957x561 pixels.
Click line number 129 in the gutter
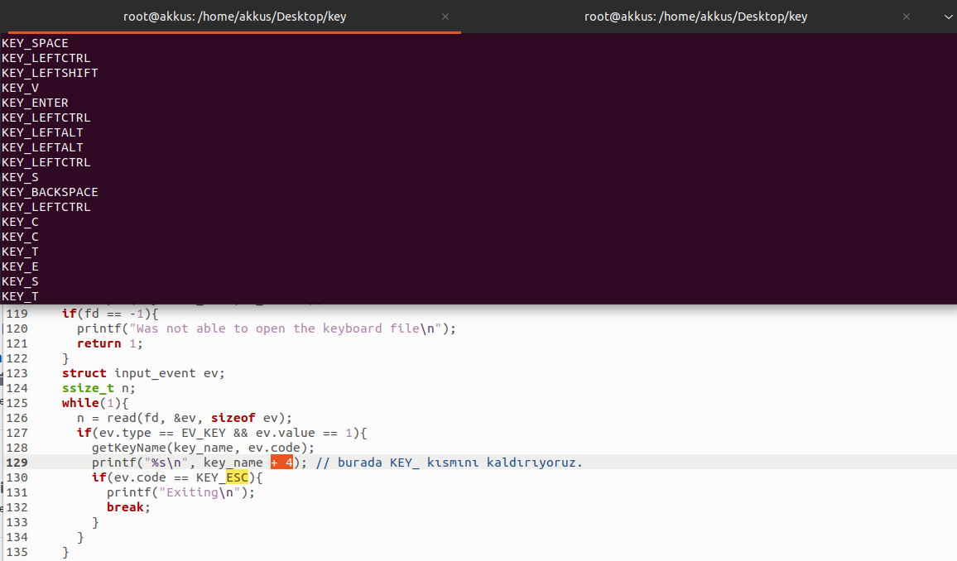click(17, 463)
